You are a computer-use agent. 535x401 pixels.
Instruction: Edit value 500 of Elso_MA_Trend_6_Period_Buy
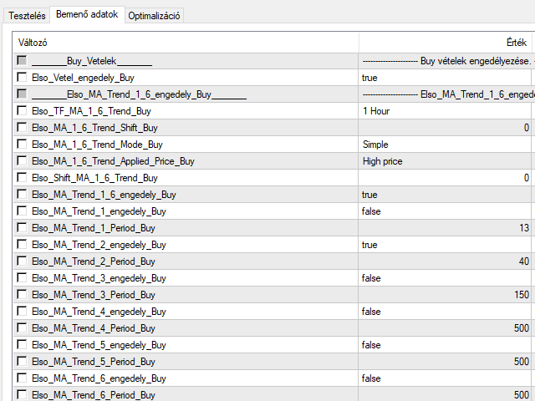coord(445,395)
